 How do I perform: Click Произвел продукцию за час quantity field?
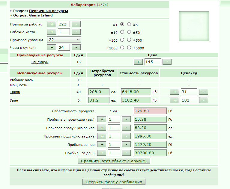tap(114, 128)
